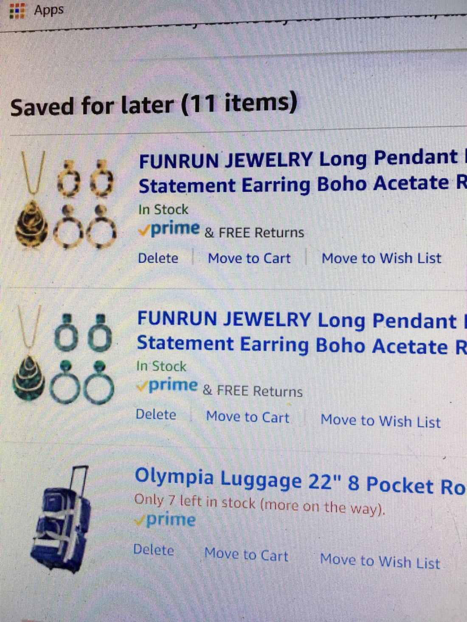Move first FUNRUN jewelry item to Cart
Image resolution: width=467 pixels, height=622 pixels.
tap(249, 258)
